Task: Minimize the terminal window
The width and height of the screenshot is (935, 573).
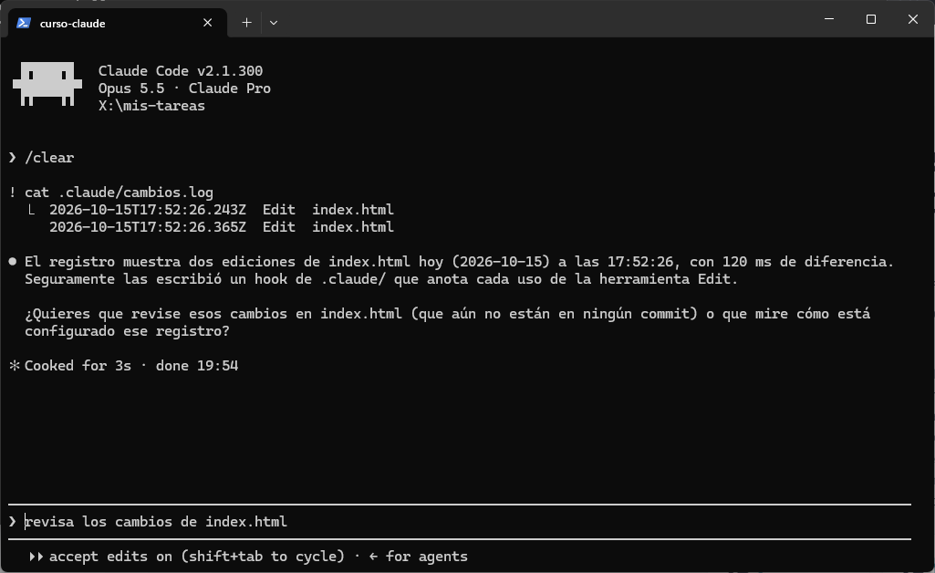Action: coord(829,19)
